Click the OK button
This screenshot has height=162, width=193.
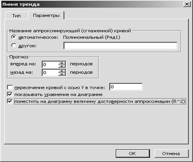pos(133,153)
